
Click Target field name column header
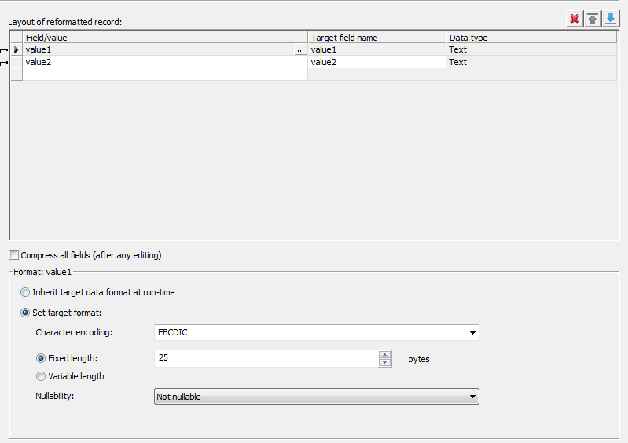pyautogui.click(x=376, y=37)
